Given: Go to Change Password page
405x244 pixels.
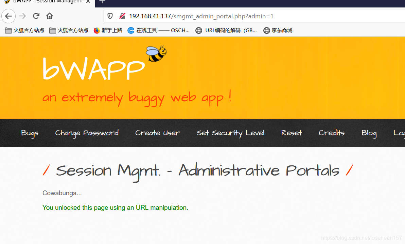Looking at the screenshot, I should (87, 133).
